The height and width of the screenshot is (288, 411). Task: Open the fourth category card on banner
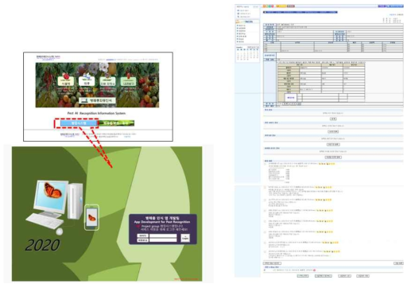click(128, 81)
